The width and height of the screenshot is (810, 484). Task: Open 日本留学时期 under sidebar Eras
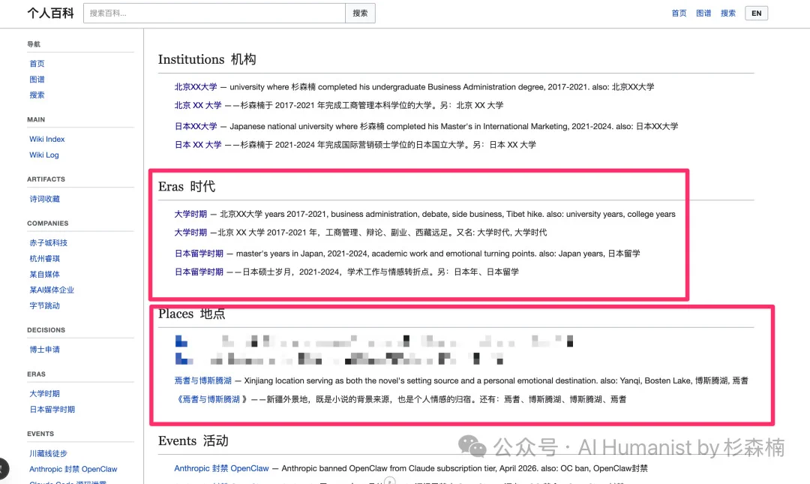[52, 409]
